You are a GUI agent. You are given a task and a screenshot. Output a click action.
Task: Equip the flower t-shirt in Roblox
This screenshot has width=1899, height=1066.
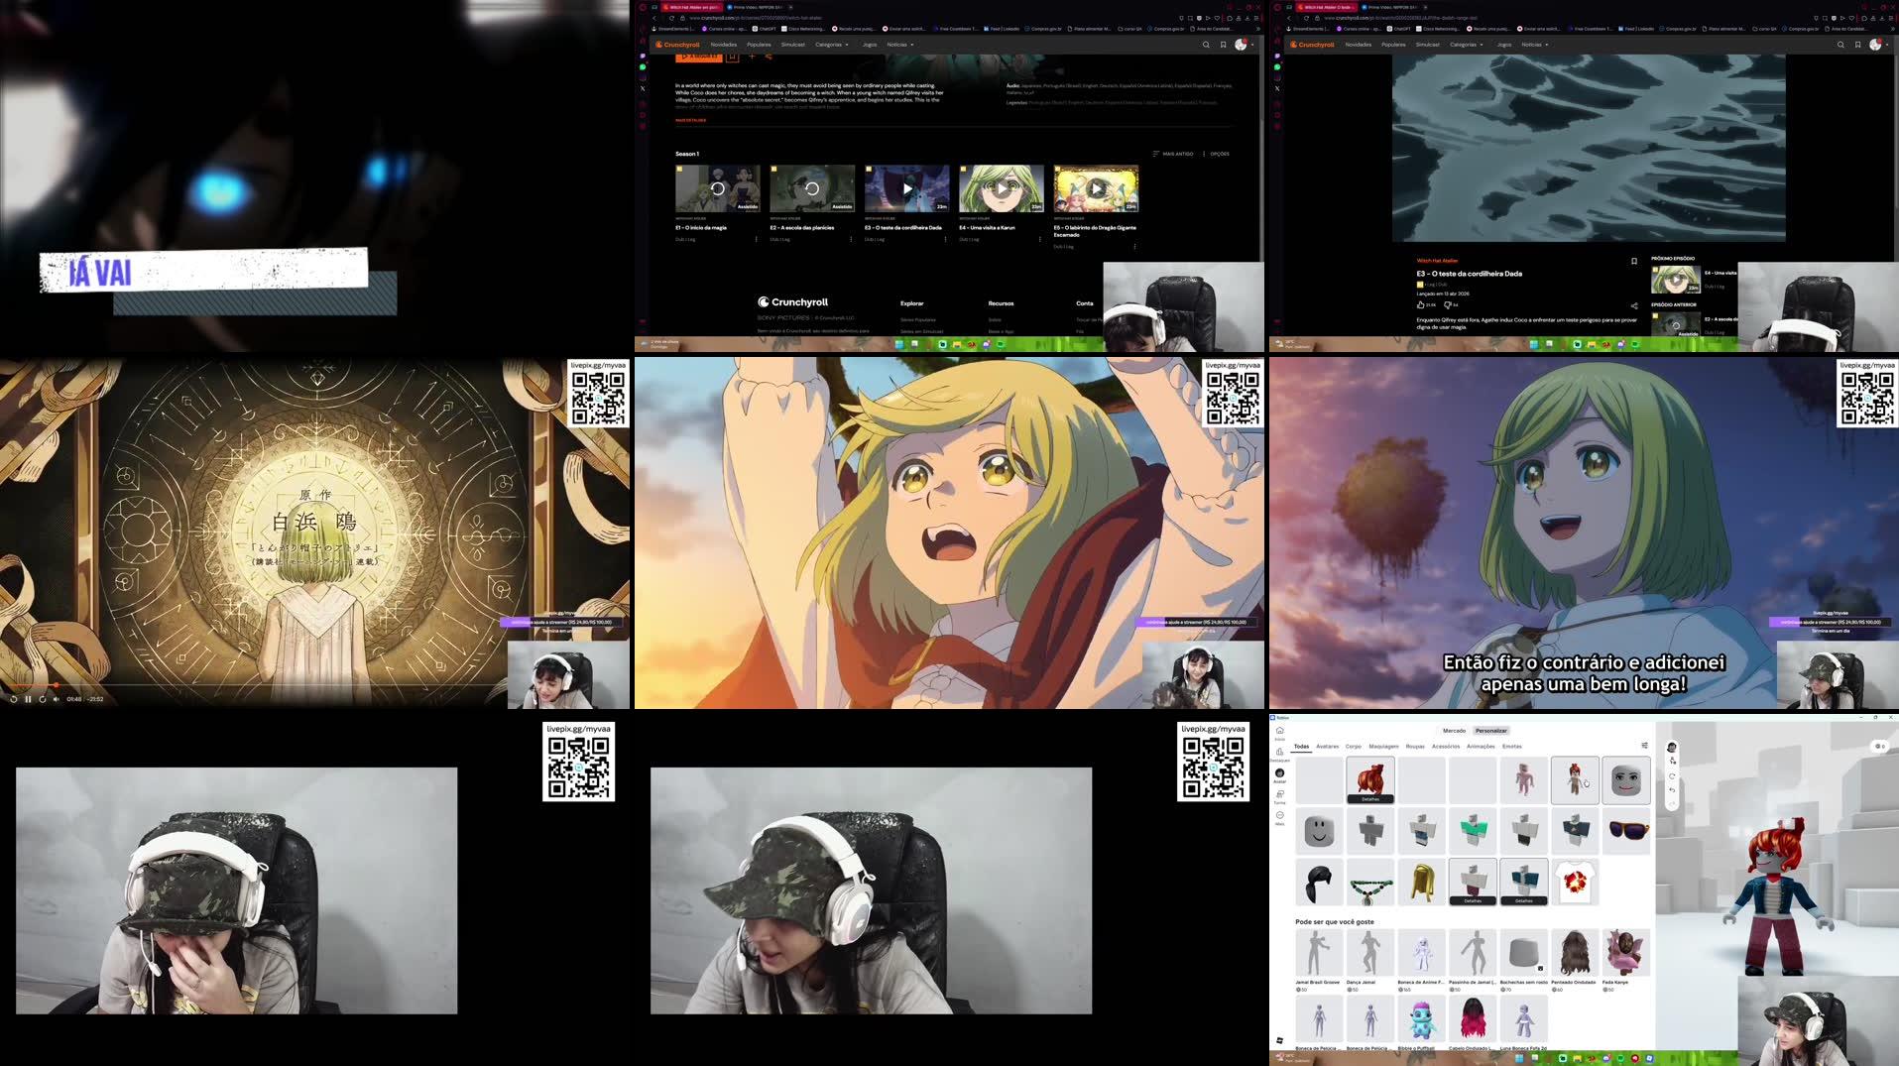click(1575, 882)
